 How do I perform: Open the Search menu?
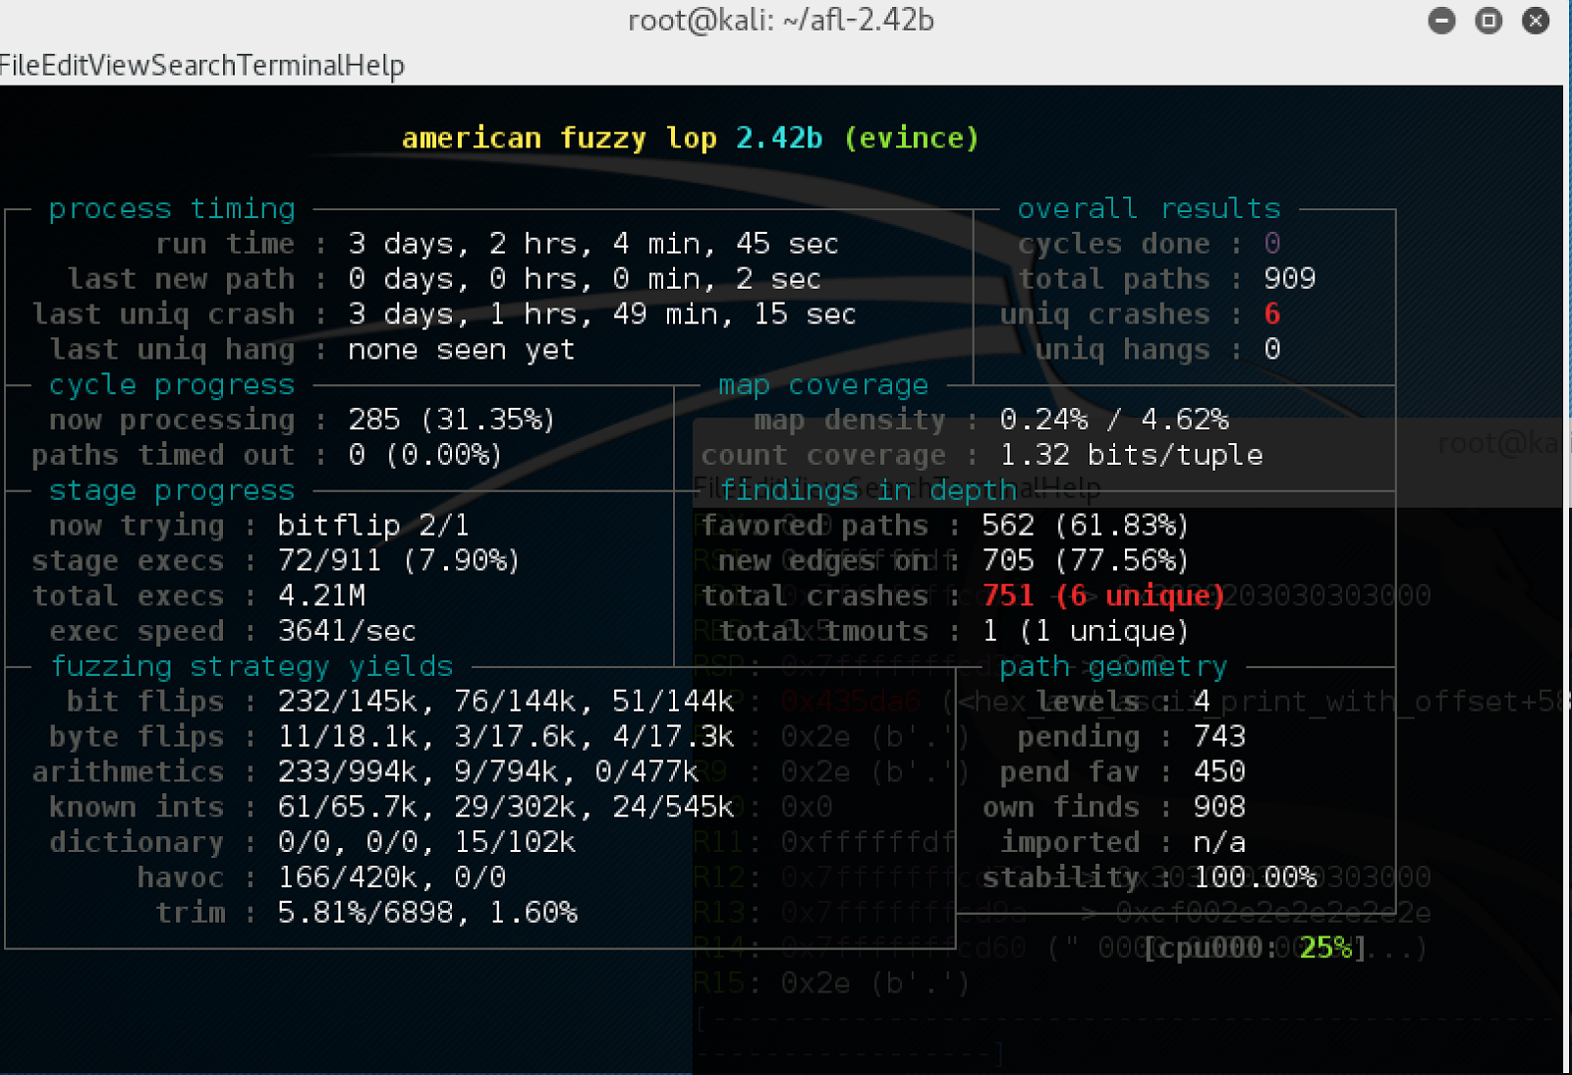tap(195, 65)
